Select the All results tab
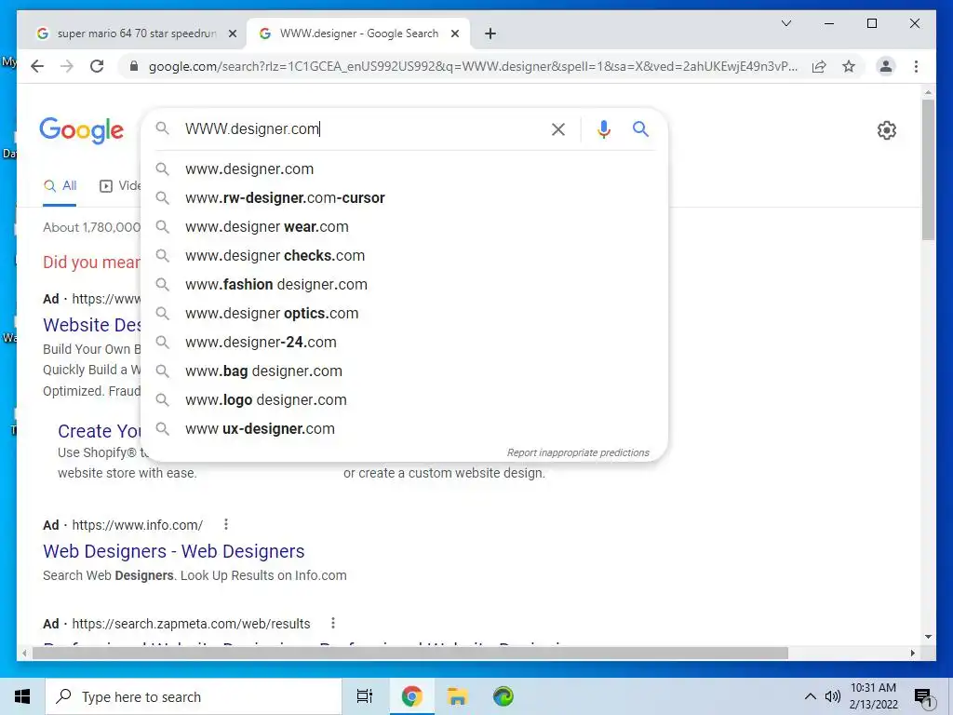The height and width of the screenshot is (715, 953). point(60,186)
